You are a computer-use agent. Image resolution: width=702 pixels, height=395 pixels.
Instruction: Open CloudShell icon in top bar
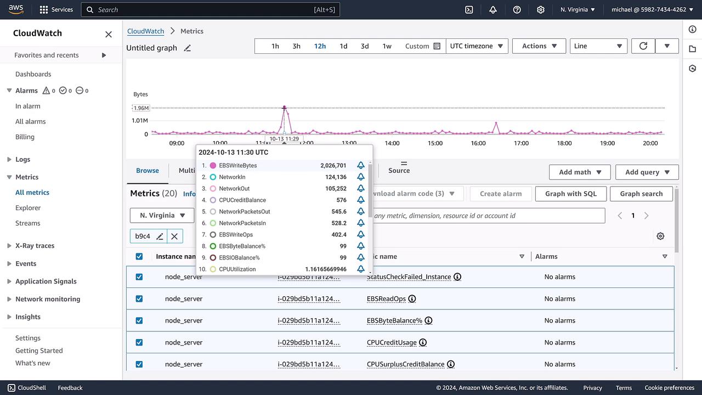point(469,9)
